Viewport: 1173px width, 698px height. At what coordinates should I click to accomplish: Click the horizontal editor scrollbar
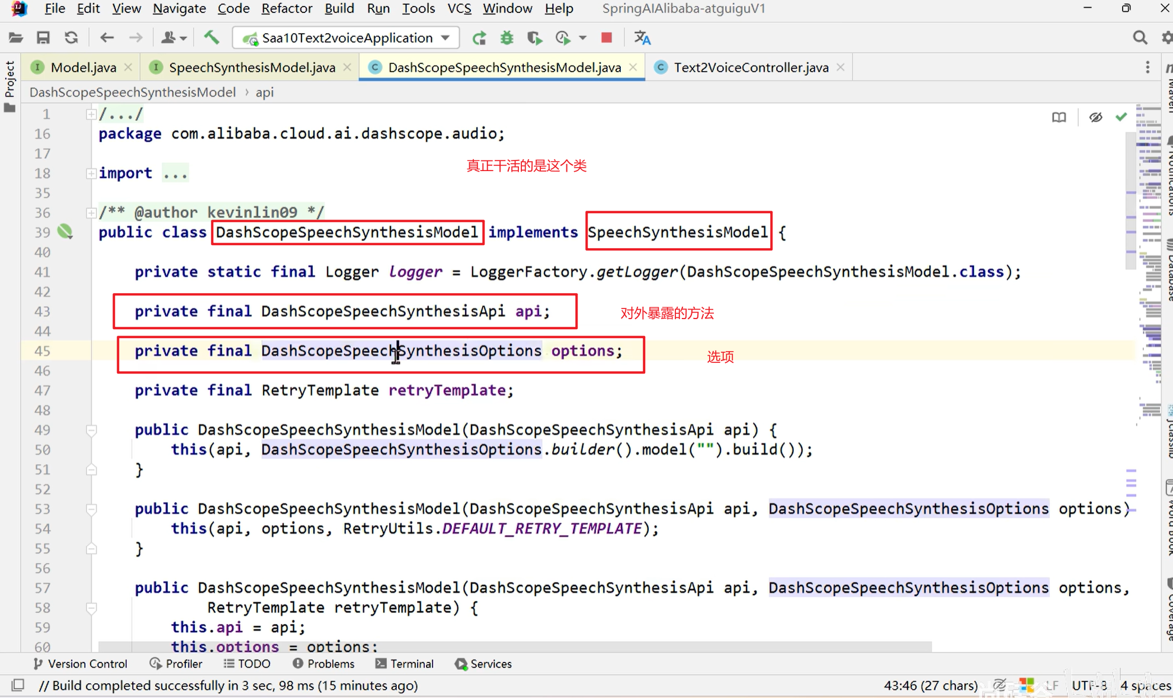coord(514,646)
